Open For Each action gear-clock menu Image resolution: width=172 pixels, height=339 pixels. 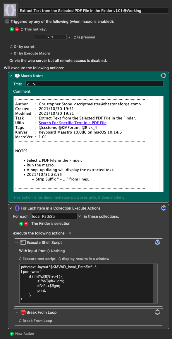pos(164,208)
